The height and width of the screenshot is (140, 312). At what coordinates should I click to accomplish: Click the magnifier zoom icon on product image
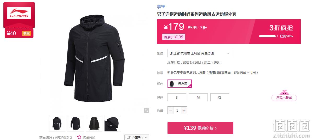146,111
